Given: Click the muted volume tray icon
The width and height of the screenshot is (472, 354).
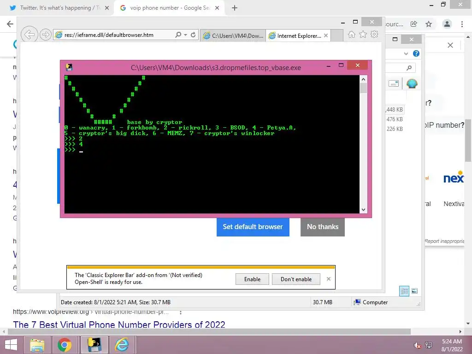Looking at the screenshot, I should 417,346.
